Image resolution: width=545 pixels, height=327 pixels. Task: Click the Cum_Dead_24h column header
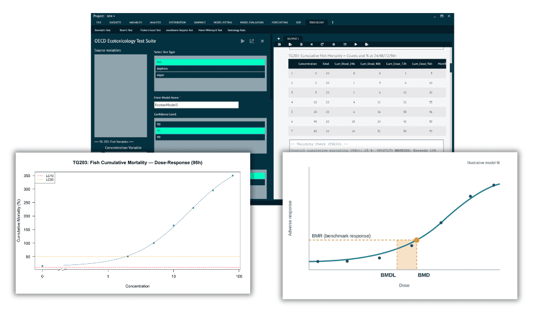pos(344,64)
